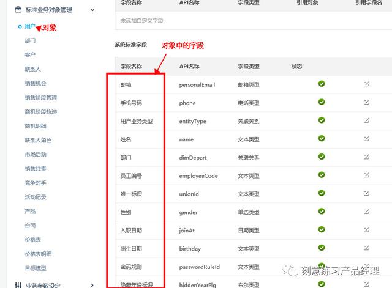Screen dimensions: 392x288
Task: Click the green status check in the unionId row
Action: click(x=322, y=193)
